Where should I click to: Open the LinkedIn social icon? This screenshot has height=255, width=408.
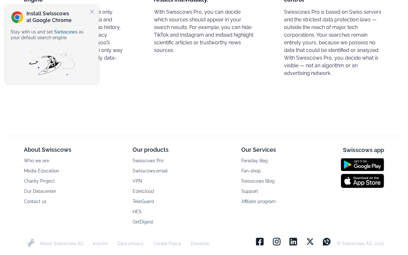coord(293,242)
